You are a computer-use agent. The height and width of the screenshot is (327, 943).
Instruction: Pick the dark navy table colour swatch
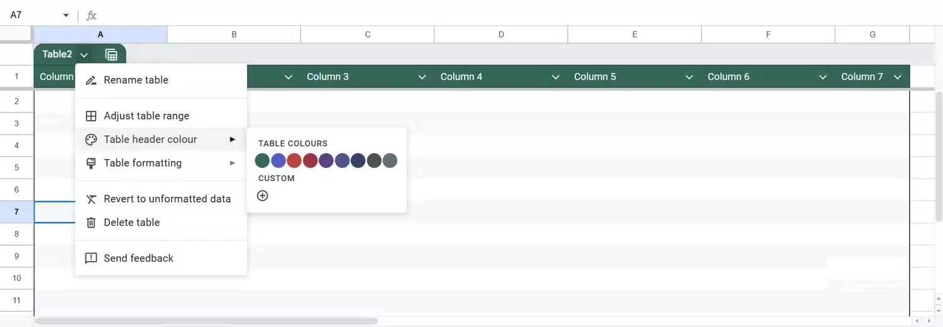coord(358,160)
